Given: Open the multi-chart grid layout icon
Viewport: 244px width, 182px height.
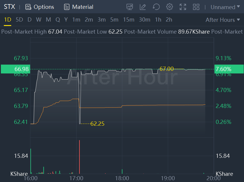Looking at the screenshot, I should (196, 7).
